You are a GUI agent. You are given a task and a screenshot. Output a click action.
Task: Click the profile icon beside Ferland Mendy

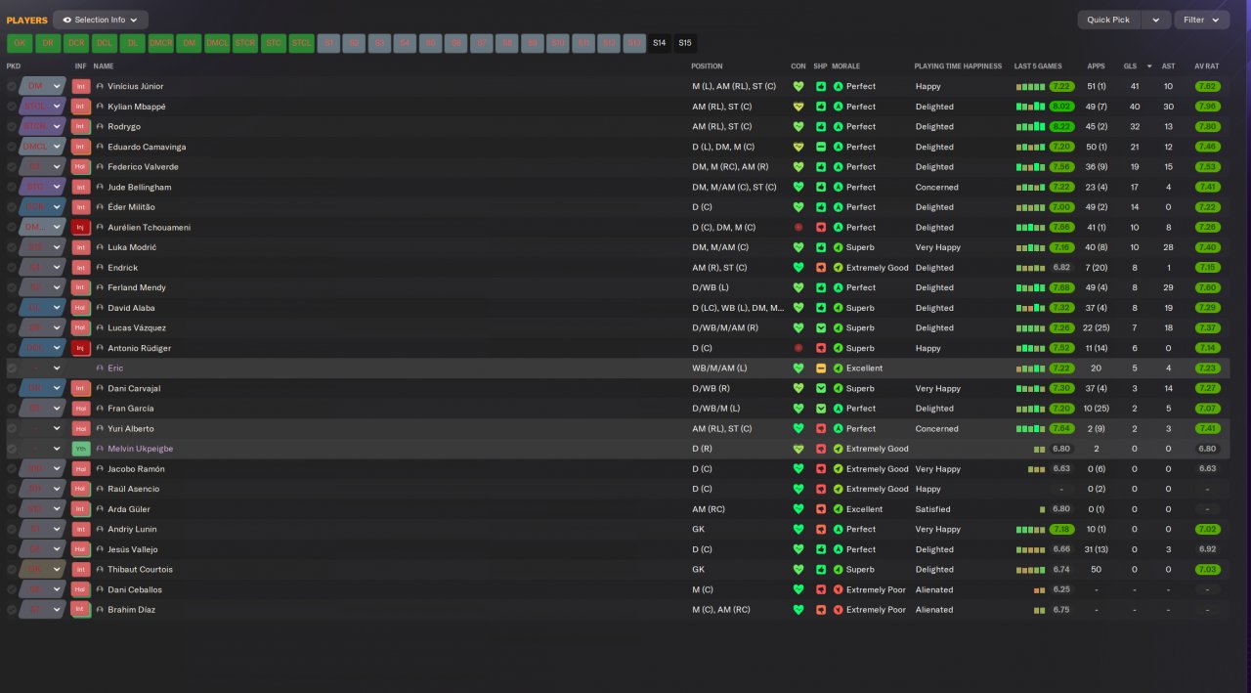(x=100, y=287)
